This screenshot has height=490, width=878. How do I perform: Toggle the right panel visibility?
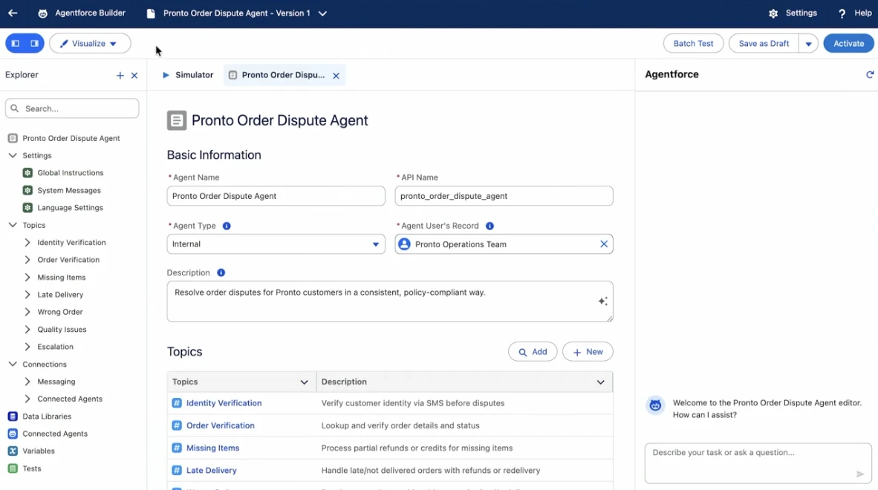(34, 44)
